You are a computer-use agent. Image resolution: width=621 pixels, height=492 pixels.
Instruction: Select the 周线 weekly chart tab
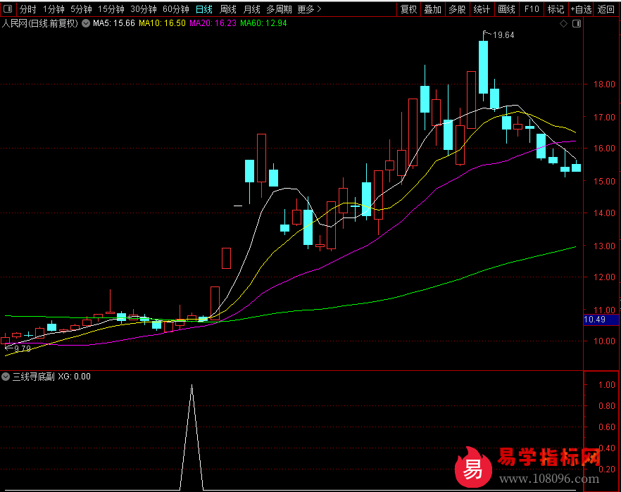[x=227, y=9]
